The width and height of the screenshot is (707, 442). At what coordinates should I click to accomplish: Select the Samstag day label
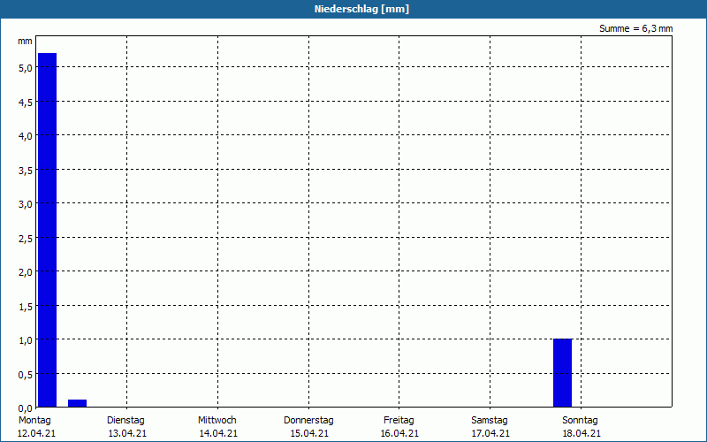click(490, 420)
